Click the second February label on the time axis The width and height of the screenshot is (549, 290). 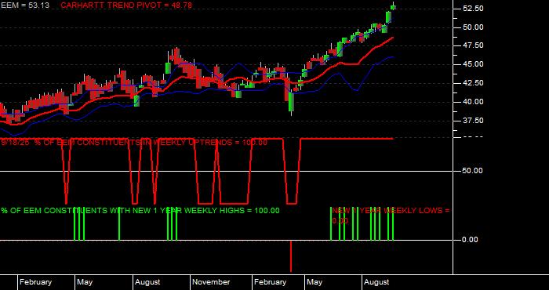pos(270,282)
